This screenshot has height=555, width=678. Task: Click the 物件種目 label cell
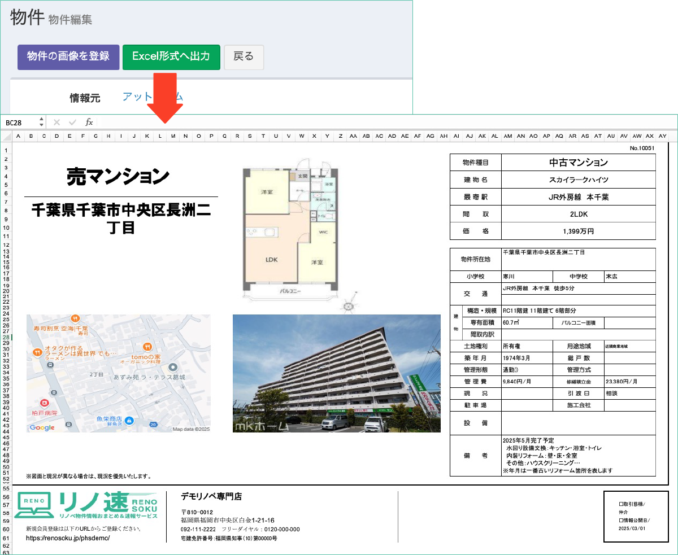point(476,163)
